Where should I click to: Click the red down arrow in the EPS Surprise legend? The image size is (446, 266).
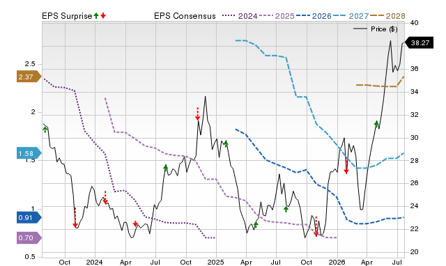click(103, 16)
